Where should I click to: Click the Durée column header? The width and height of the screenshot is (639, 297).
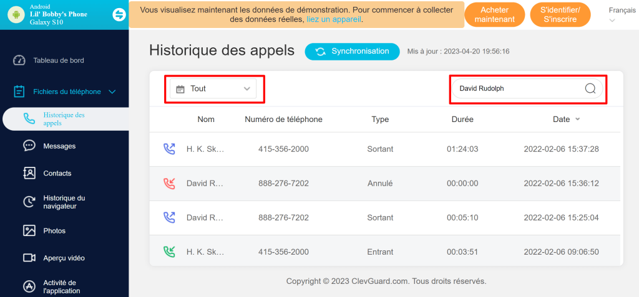462,119
